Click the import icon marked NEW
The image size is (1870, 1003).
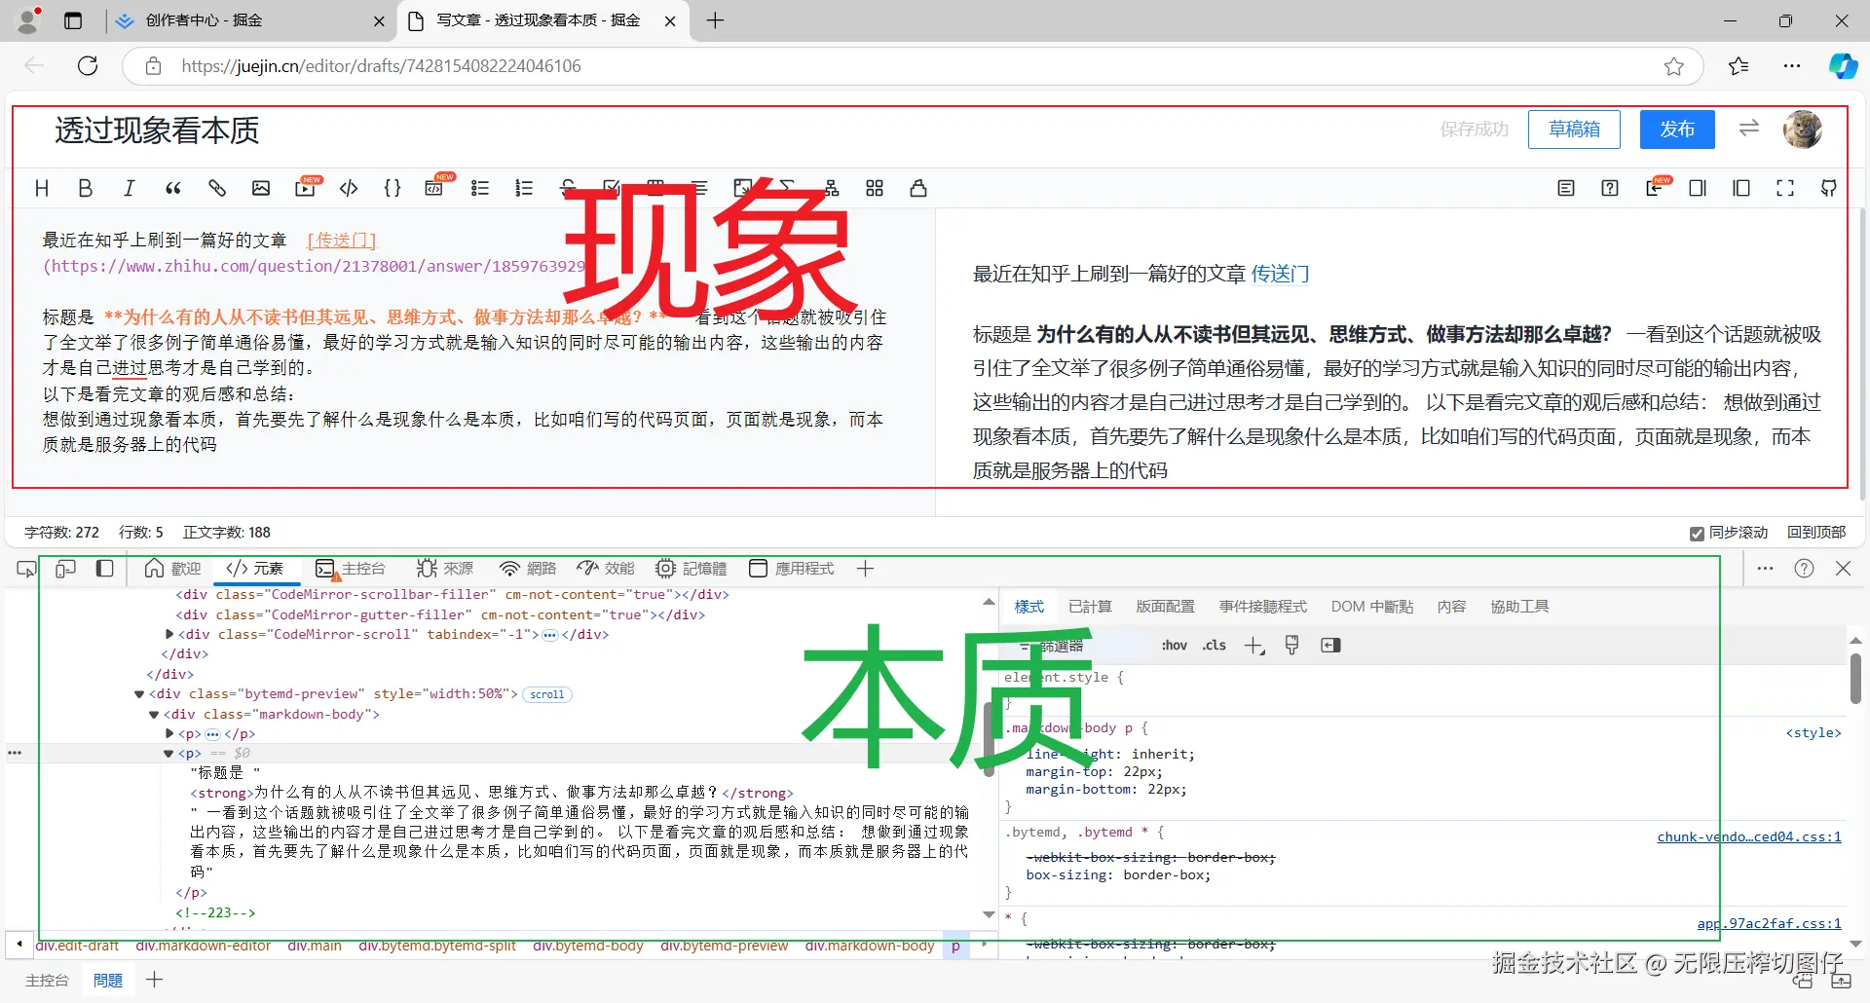click(1656, 187)
